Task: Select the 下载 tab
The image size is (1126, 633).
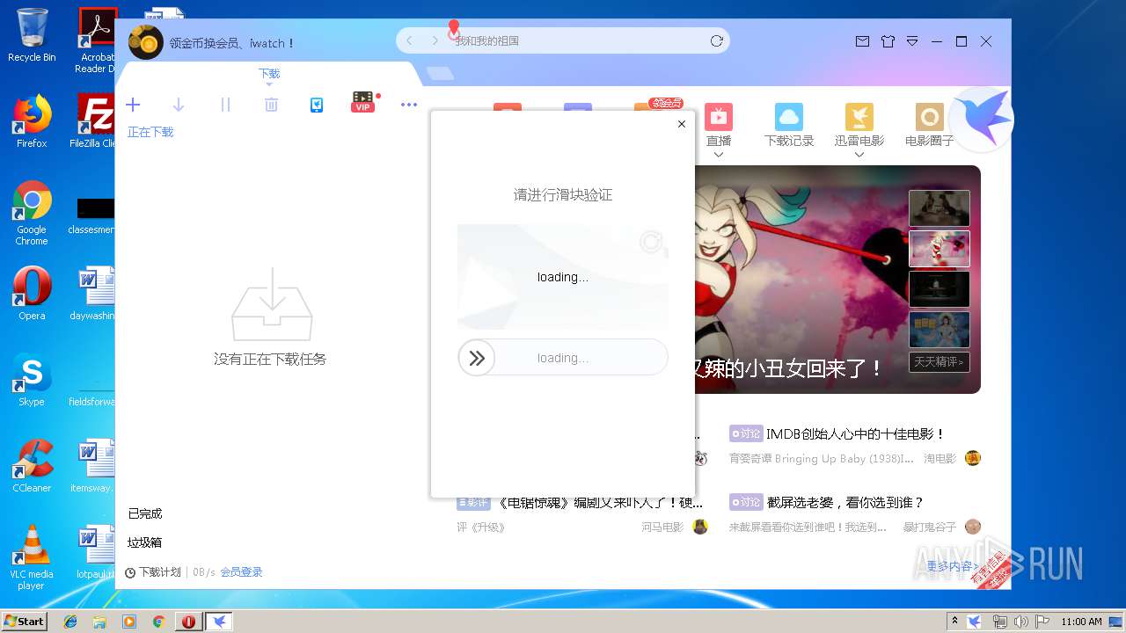Action: click(269, 74)
